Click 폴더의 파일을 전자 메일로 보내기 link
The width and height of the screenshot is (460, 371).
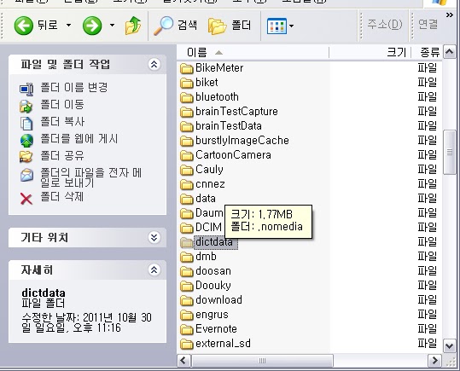tap(91, 177)
